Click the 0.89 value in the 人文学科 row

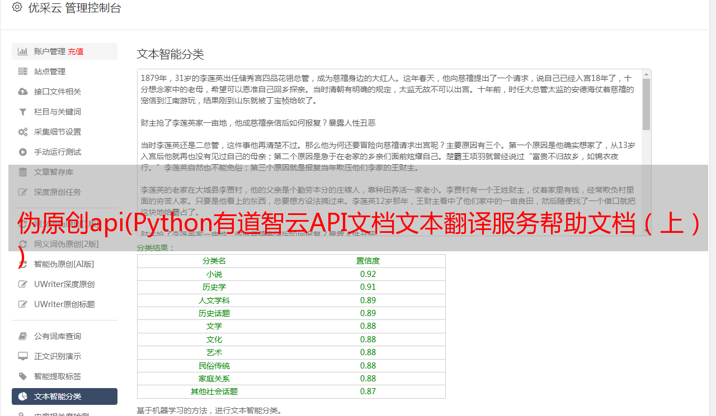tap(368, 300)
